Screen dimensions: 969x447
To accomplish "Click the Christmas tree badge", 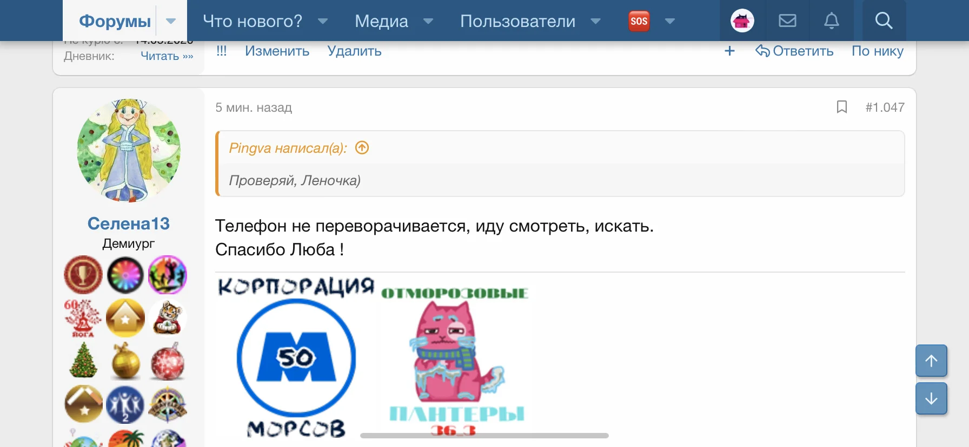I will point(83,360).
